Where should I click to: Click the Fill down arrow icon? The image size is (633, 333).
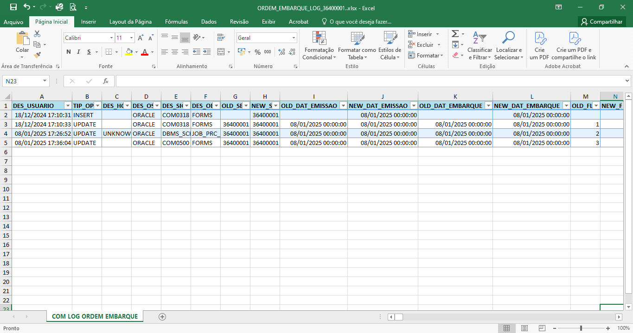[x=455, y=44]
